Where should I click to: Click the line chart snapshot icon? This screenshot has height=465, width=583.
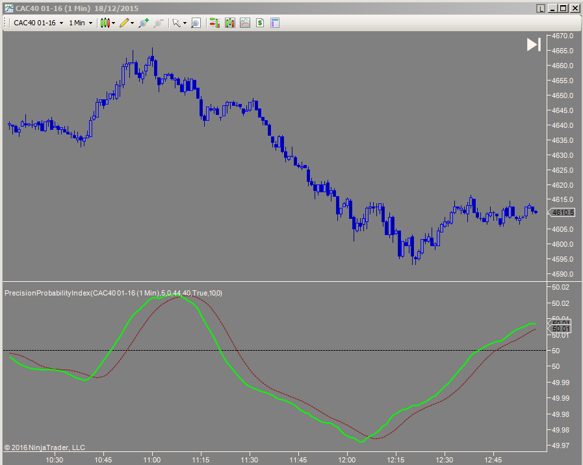[244, 23]
